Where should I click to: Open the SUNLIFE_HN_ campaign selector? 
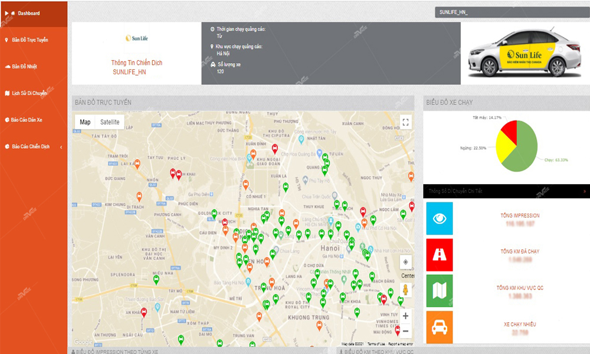[x=512, y=12]
